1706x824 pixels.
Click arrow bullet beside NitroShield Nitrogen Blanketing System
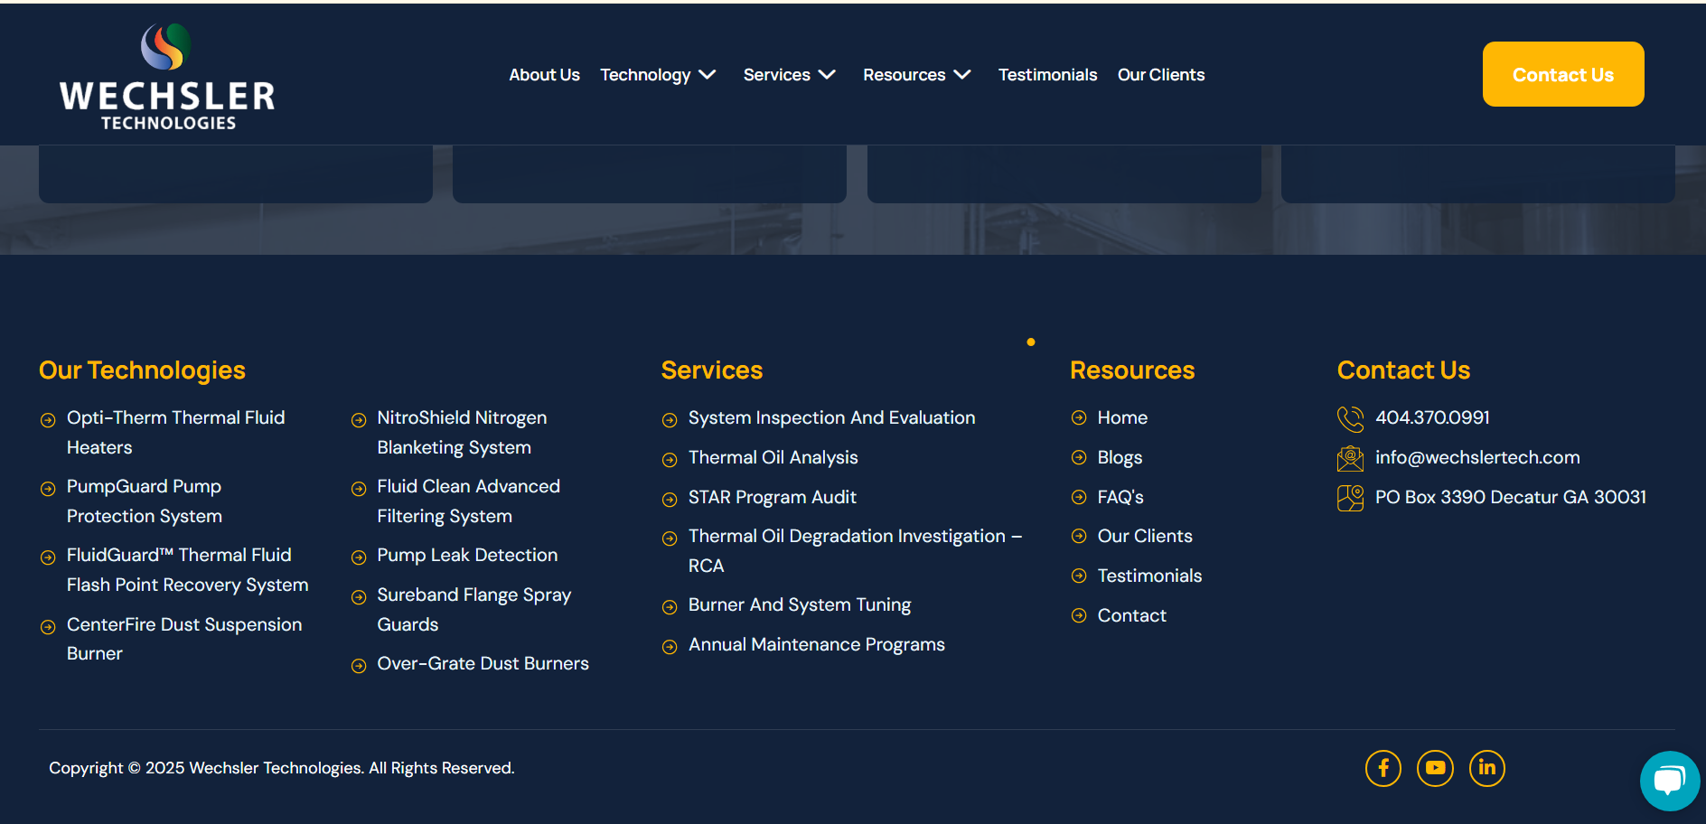click(x=359, y=420)
